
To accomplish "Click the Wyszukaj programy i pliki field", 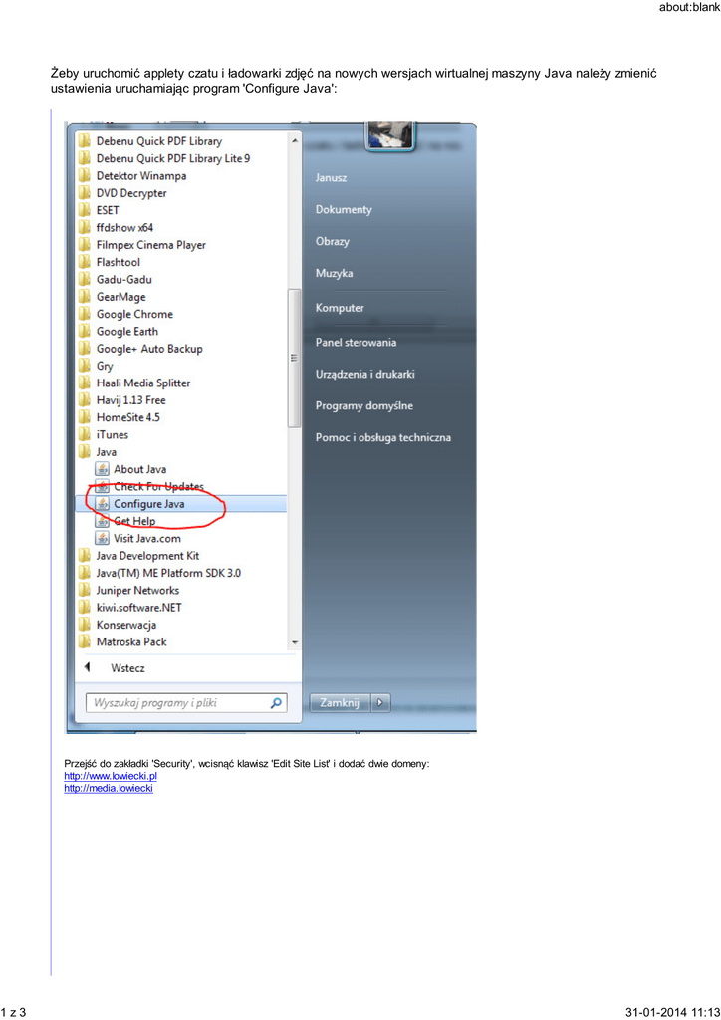I will (177, 703).
